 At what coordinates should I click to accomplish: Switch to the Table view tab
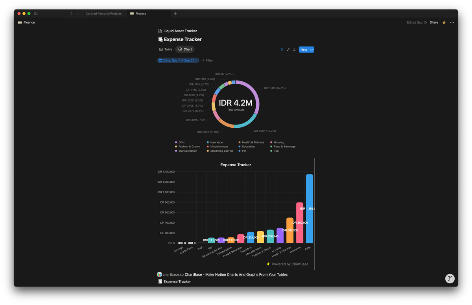(x=166, y=49)
